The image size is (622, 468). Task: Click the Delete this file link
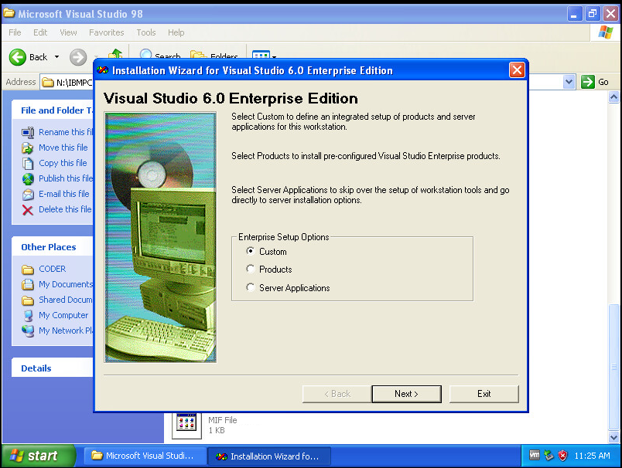65,209
